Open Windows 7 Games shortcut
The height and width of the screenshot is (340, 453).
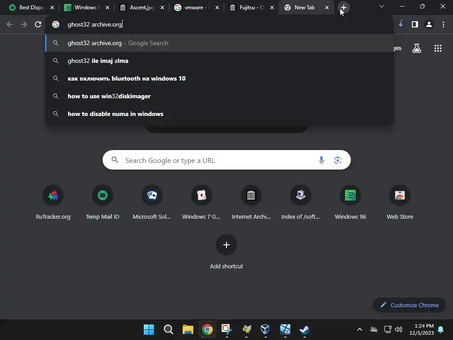pyautogui.click(x=201, y=202)
